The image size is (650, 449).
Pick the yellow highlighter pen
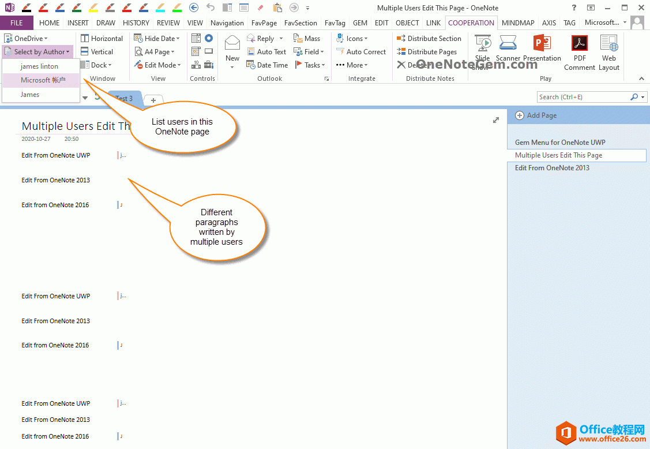pos(93,8)
